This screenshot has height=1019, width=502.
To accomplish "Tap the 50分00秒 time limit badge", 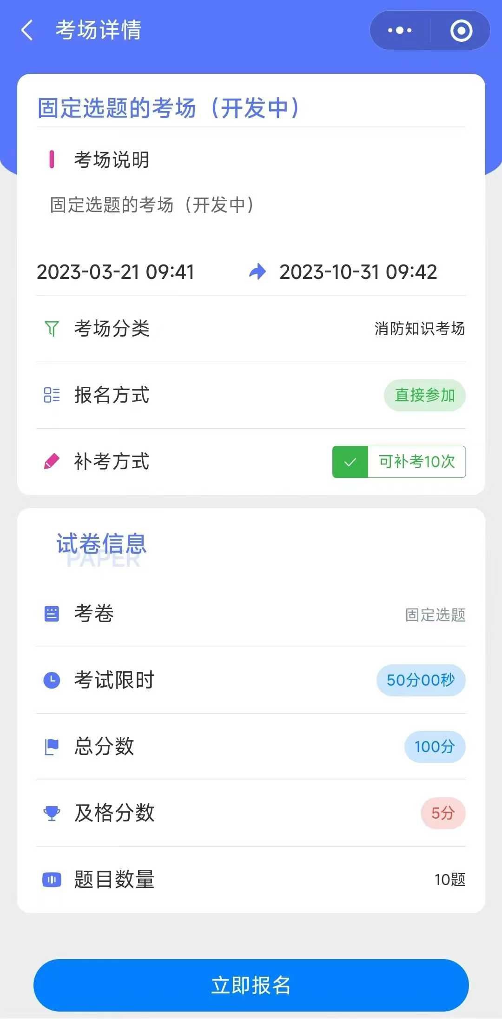I will point(421,680).
